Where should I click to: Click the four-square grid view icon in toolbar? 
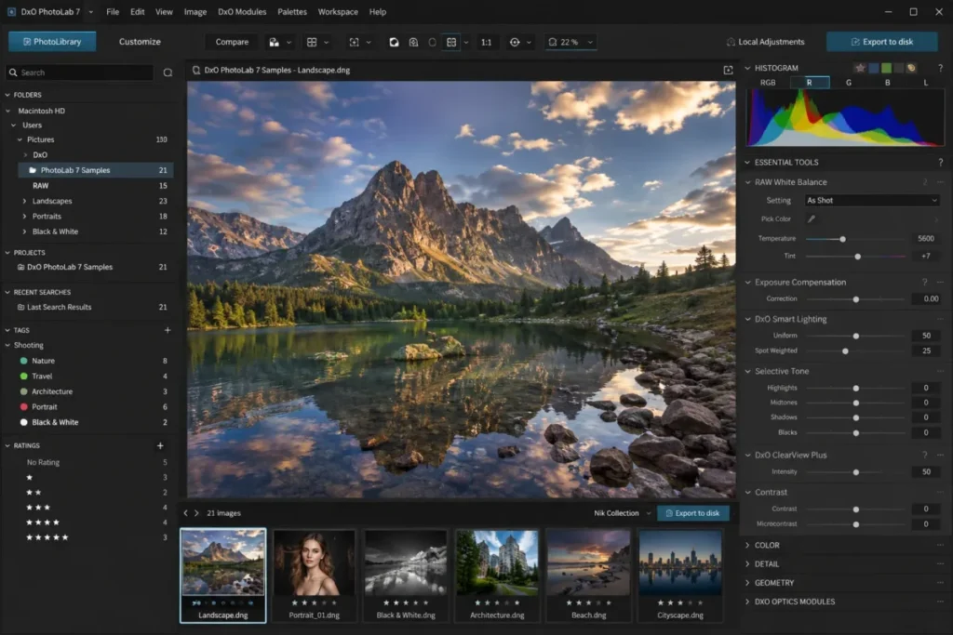point(312,42)
